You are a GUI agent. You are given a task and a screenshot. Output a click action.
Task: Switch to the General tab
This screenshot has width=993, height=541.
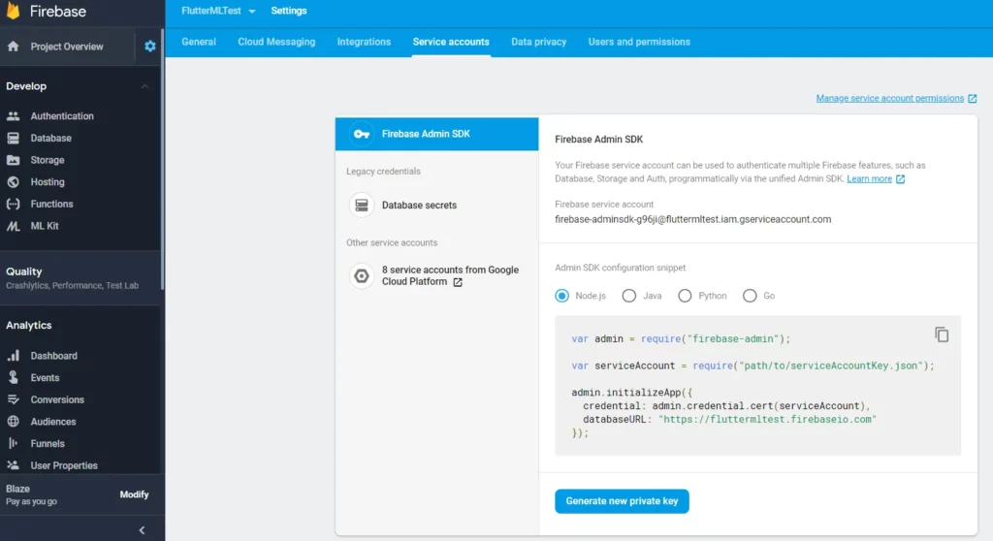(x=199, y=42)
